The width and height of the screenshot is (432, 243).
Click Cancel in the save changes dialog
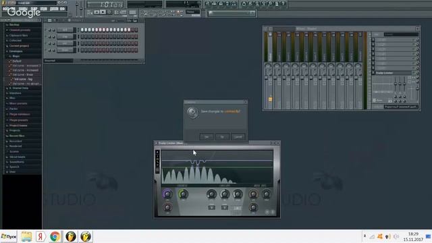coord(238,136)
